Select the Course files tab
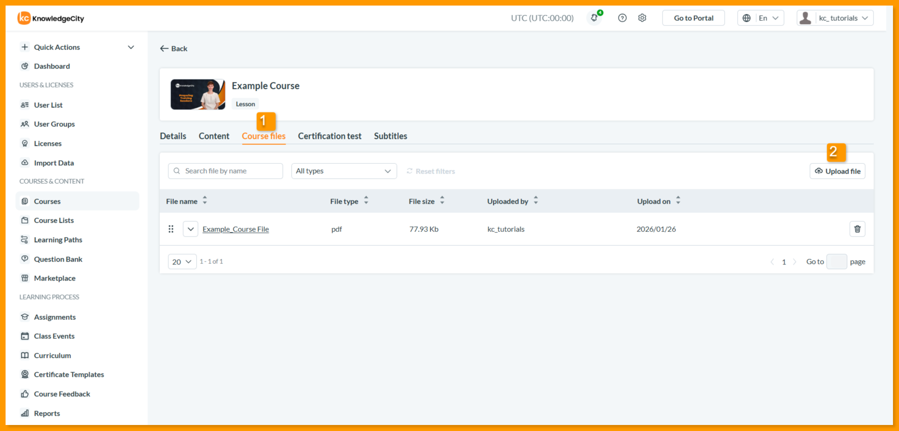The height and width of the screenshot is (431, 899). [x=264, y=136]
